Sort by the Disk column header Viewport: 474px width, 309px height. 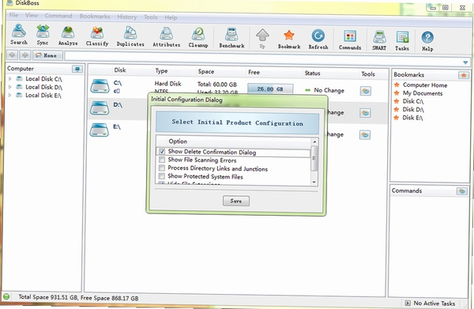[120, 70]
